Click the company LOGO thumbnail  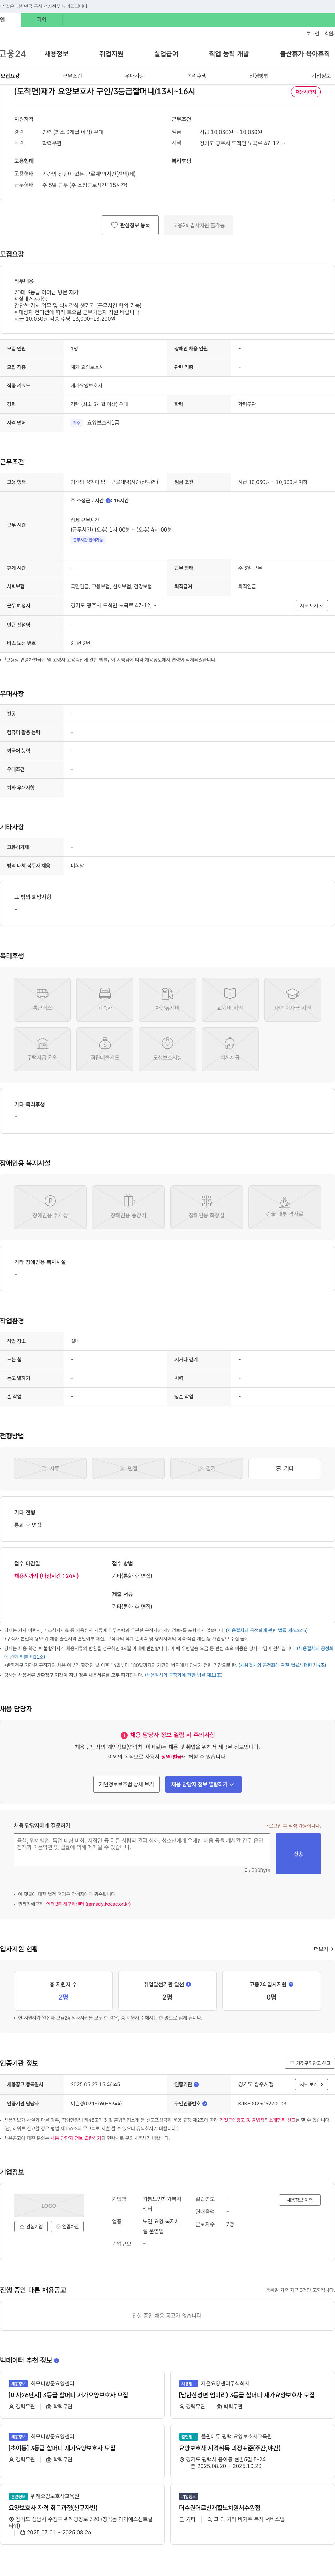point(49,2206)
